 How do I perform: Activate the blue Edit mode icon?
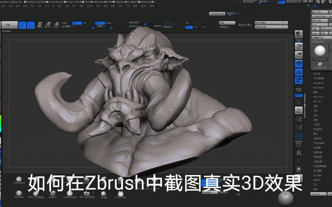(x=22, y=25)
